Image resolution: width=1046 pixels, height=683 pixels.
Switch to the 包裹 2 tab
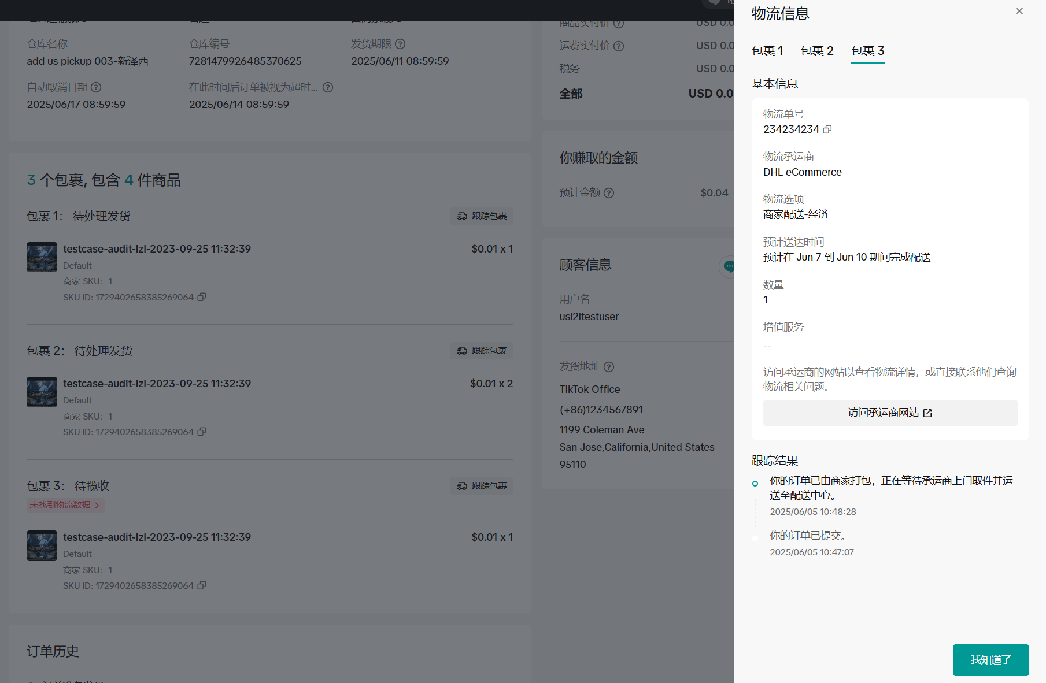(x=816, y=51)
